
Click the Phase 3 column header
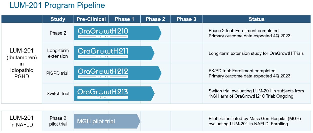click(x=186, y=19)
